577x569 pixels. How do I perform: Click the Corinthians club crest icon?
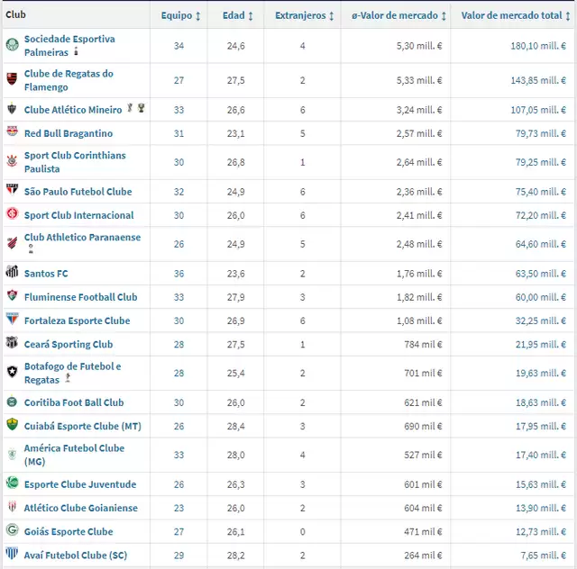12,162
